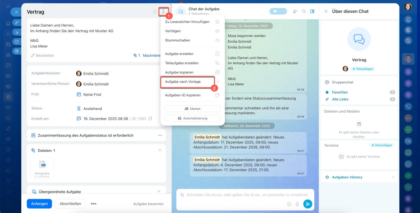This screenshot has height=213, width=420.
Task: Open the hamburger menu in left sidebar
Action: pyautogui.click(x=8, y=6)
